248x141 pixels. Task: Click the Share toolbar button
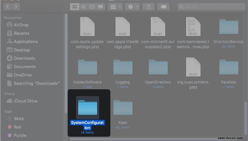[x=149, y=7]
